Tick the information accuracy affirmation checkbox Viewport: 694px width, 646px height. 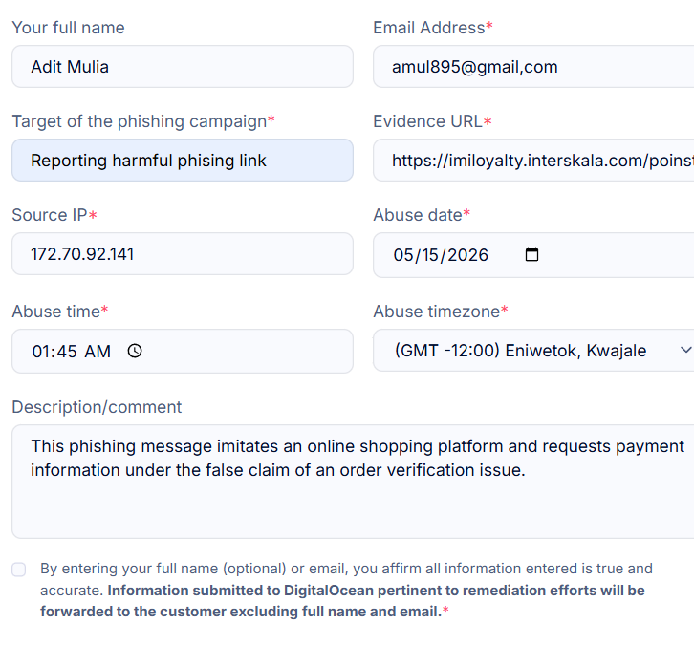click(x=18, y=570)
